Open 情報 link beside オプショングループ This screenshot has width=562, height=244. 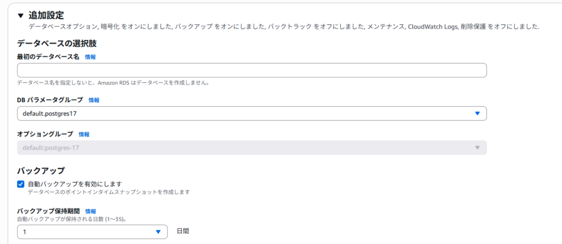[84, 134]
